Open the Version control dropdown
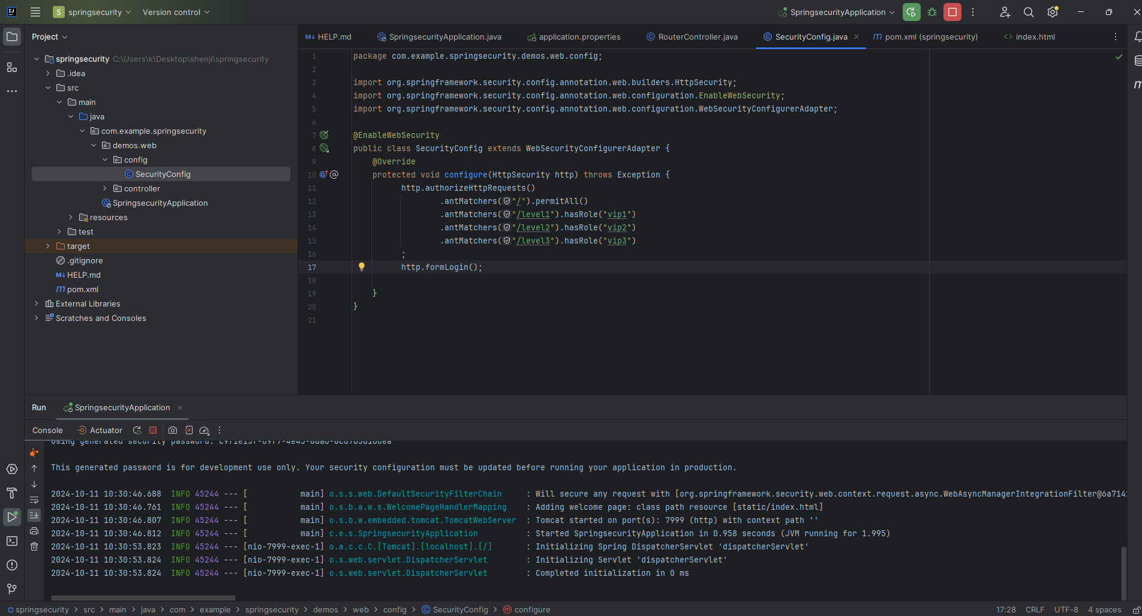This screenshot has width=1142, height=616. pos(176,12)
